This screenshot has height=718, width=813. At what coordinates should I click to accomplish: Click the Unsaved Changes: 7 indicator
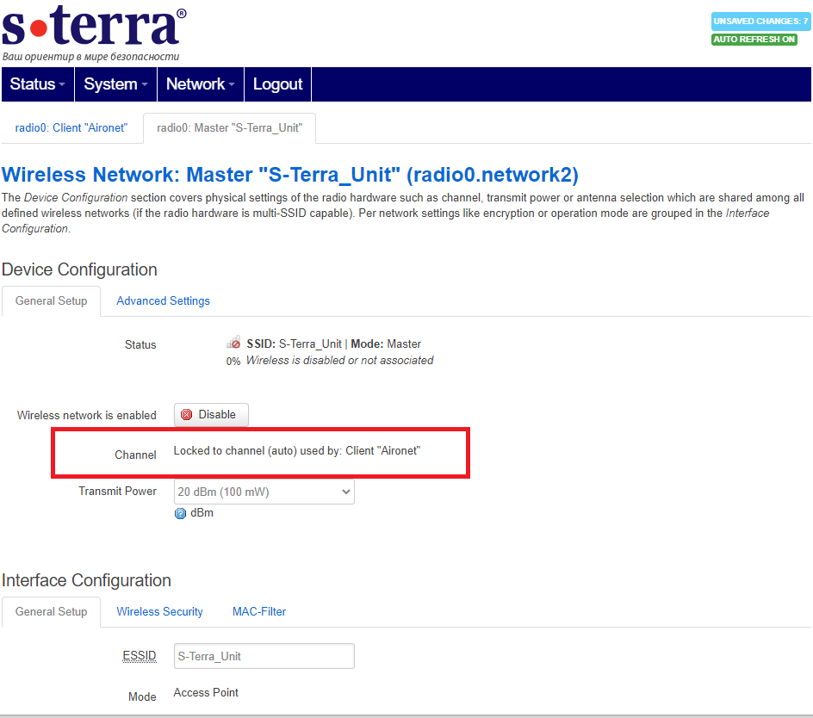[760, 22]
